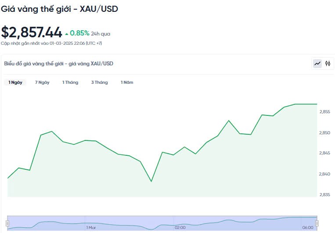Show the 3 Tháng price history
Image resolution: width=335 pixels, height=233 pixels.
99,82
